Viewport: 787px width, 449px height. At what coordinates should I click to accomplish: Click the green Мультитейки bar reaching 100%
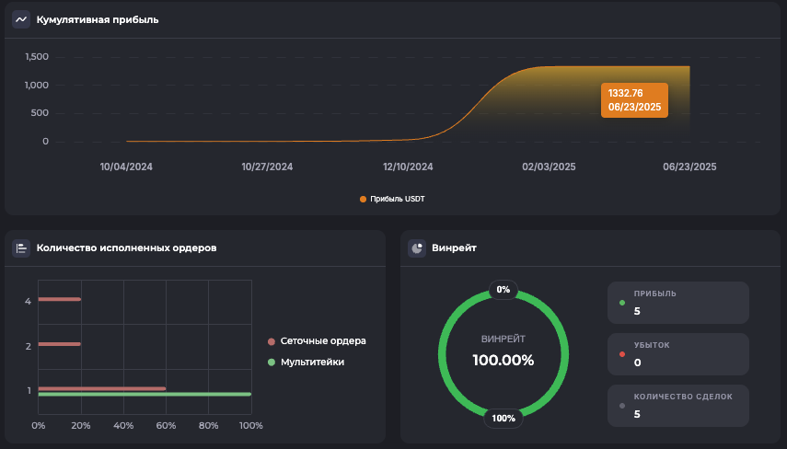tap(145, 395)
